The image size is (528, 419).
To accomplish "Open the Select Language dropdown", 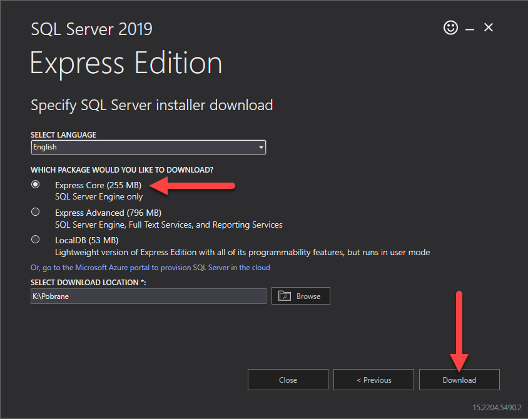I will coord(148,147).
